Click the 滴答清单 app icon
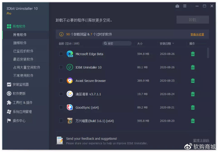218x152 pixels. pos(70,94)
